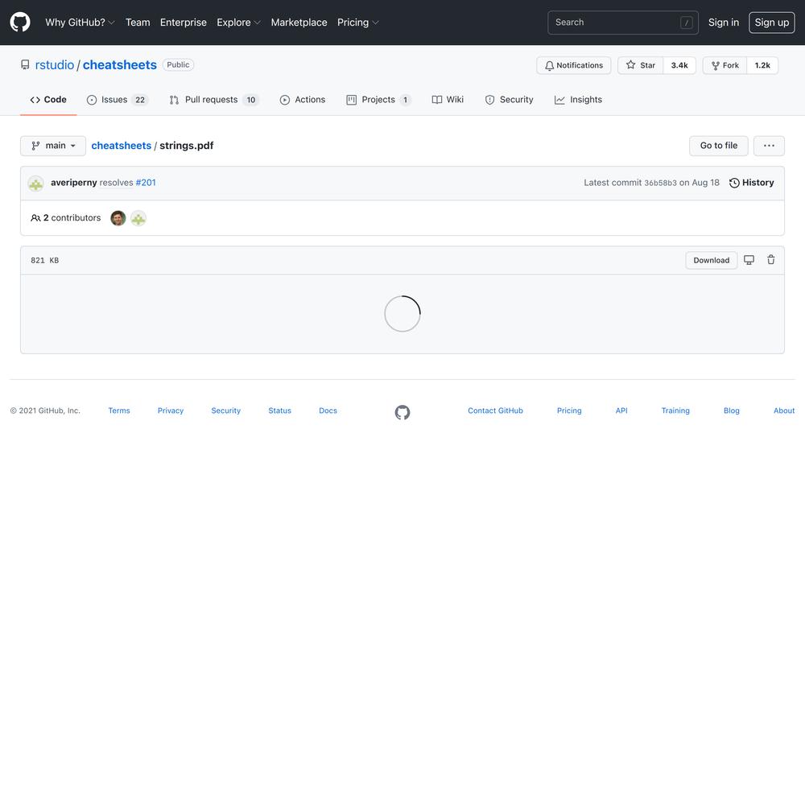Click the 2 contributors label
Viewport: 805px width, 805px height.
pyautogui.click(x=66, y=218)
